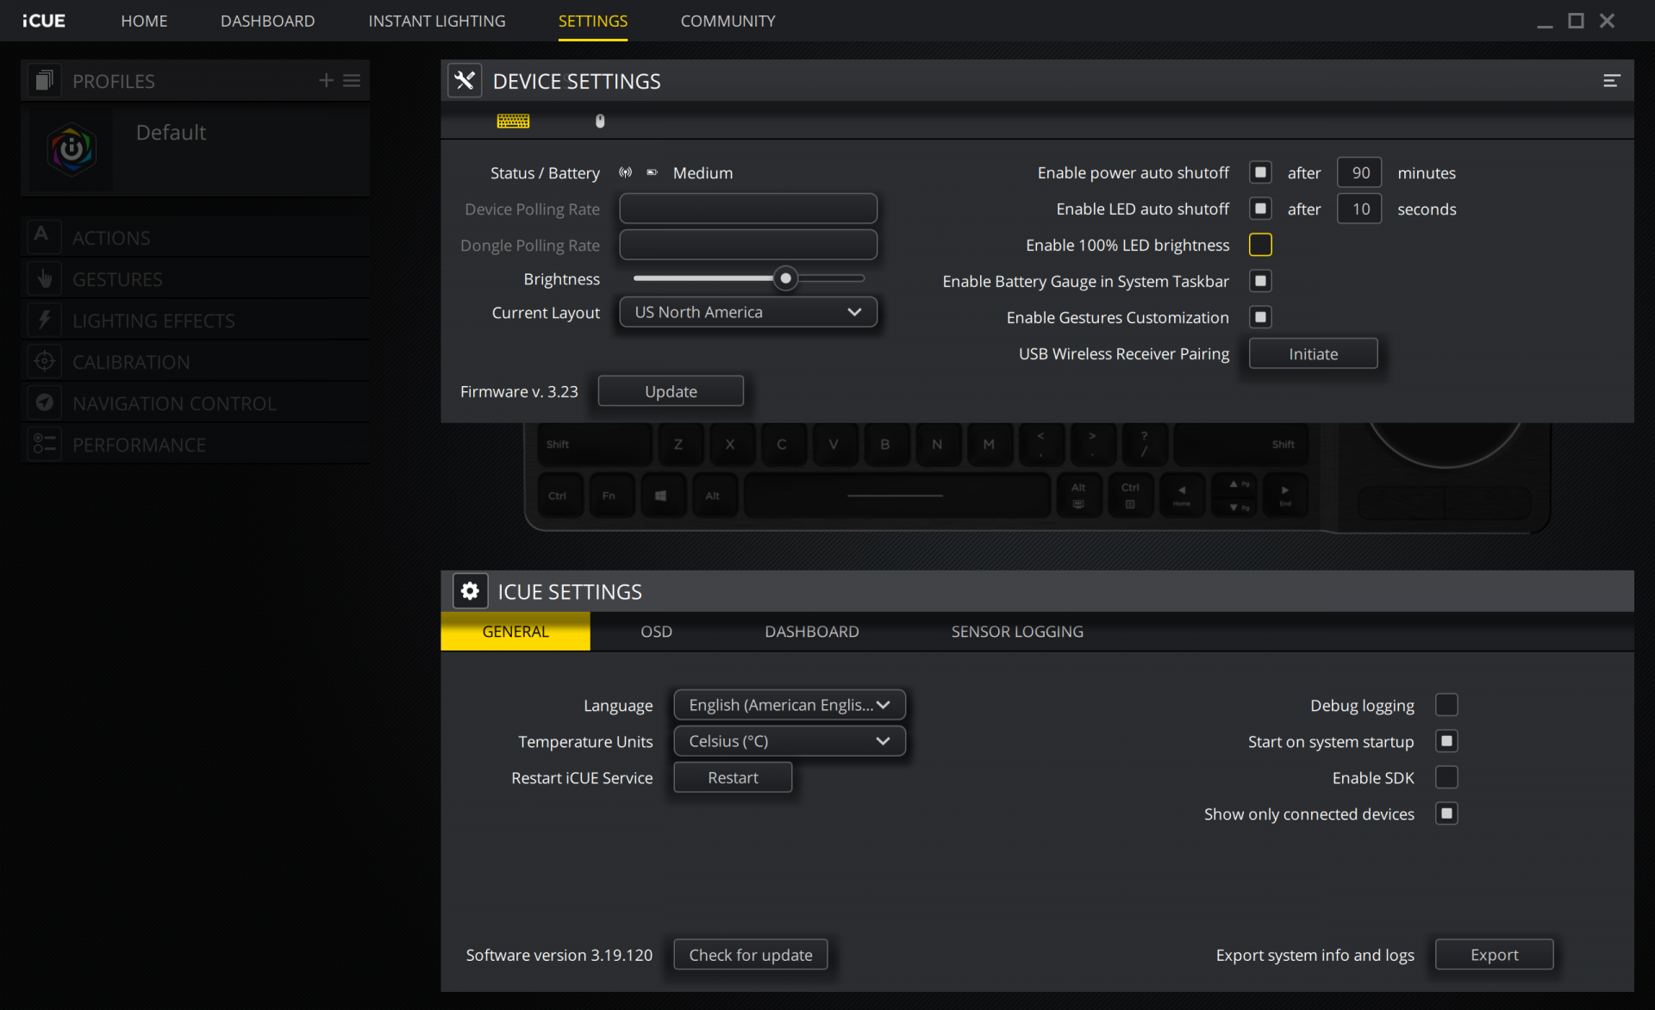Toggle Debug logging checkbox
Viewport: 1655px width, 1010px height.
tap(1446, 705)
